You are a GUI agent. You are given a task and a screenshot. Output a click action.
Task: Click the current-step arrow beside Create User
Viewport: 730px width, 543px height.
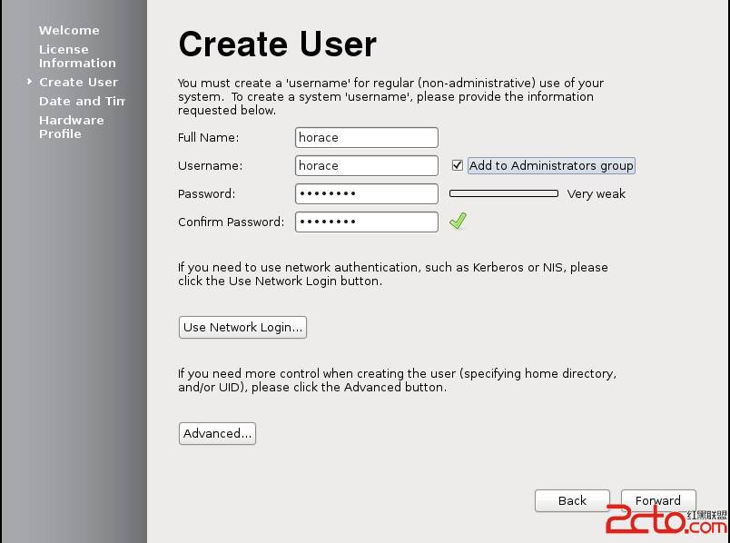29,82
